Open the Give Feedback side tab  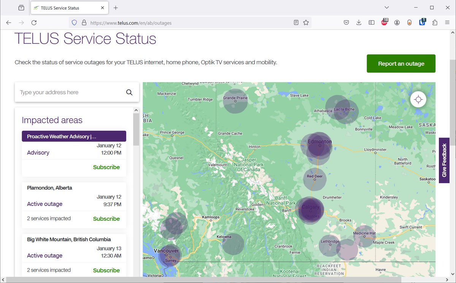pos(444,160)
